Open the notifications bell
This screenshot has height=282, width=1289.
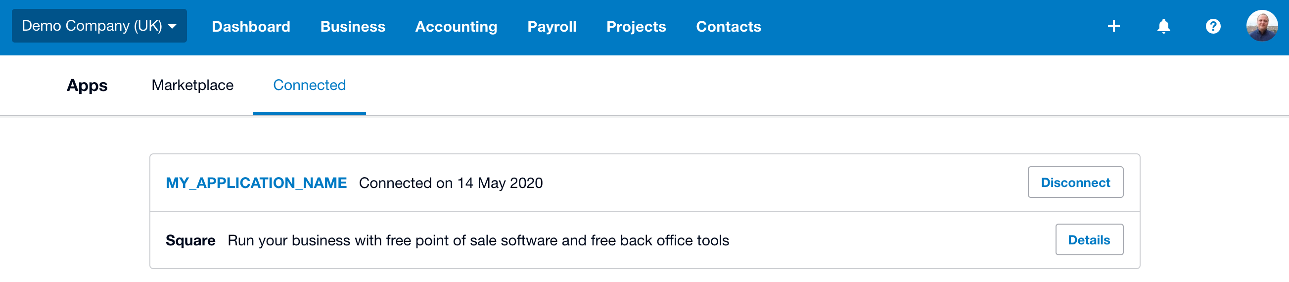pos(1163,26)
